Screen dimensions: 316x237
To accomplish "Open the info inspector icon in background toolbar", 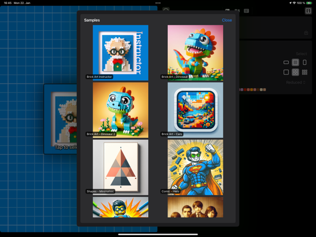I will 308,11.
